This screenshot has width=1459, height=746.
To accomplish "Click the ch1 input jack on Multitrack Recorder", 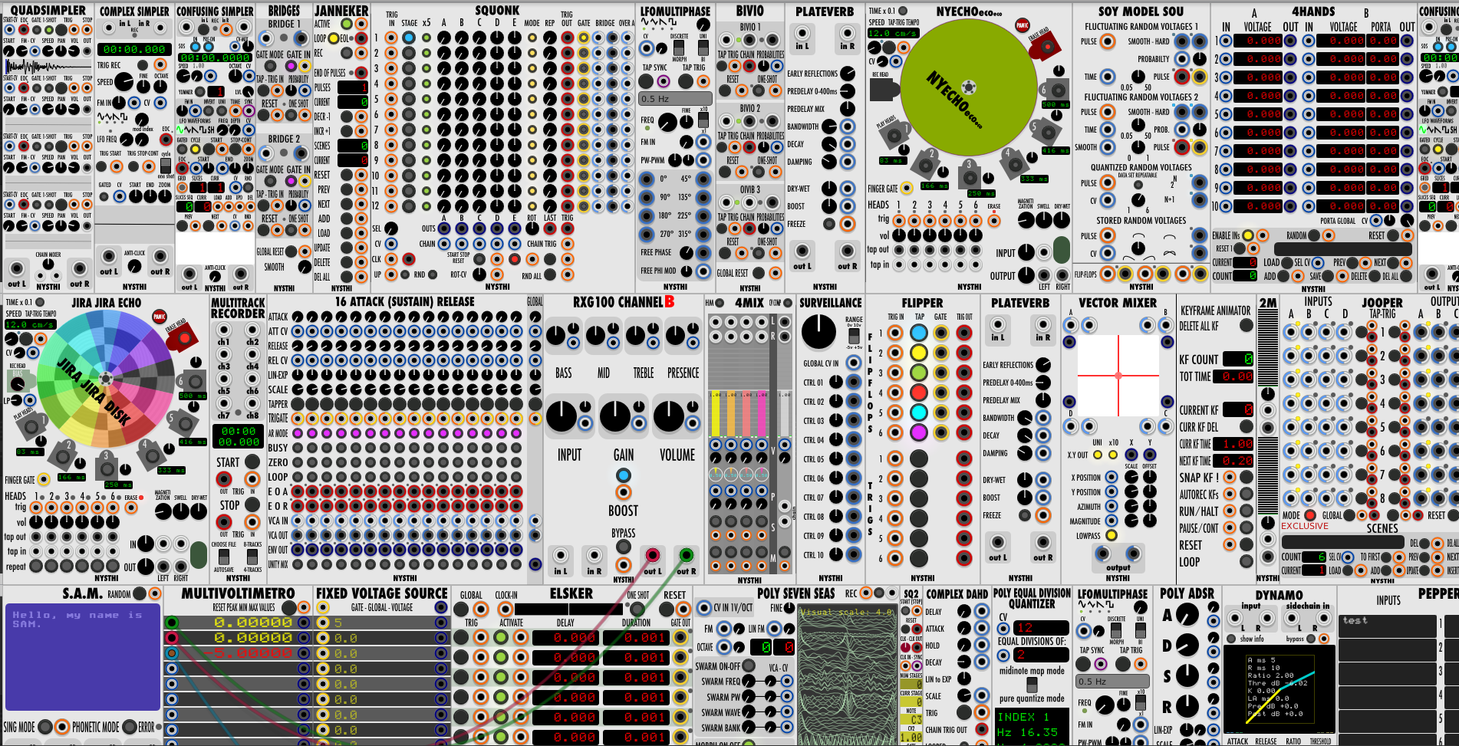I will 224,330.
